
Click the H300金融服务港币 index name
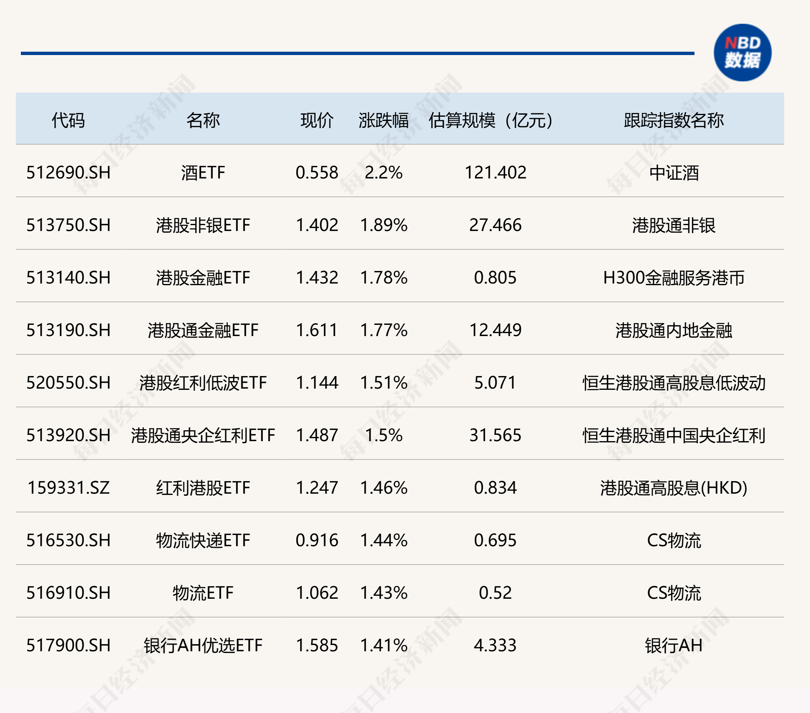pyautogui.click(x=673, y=278)
